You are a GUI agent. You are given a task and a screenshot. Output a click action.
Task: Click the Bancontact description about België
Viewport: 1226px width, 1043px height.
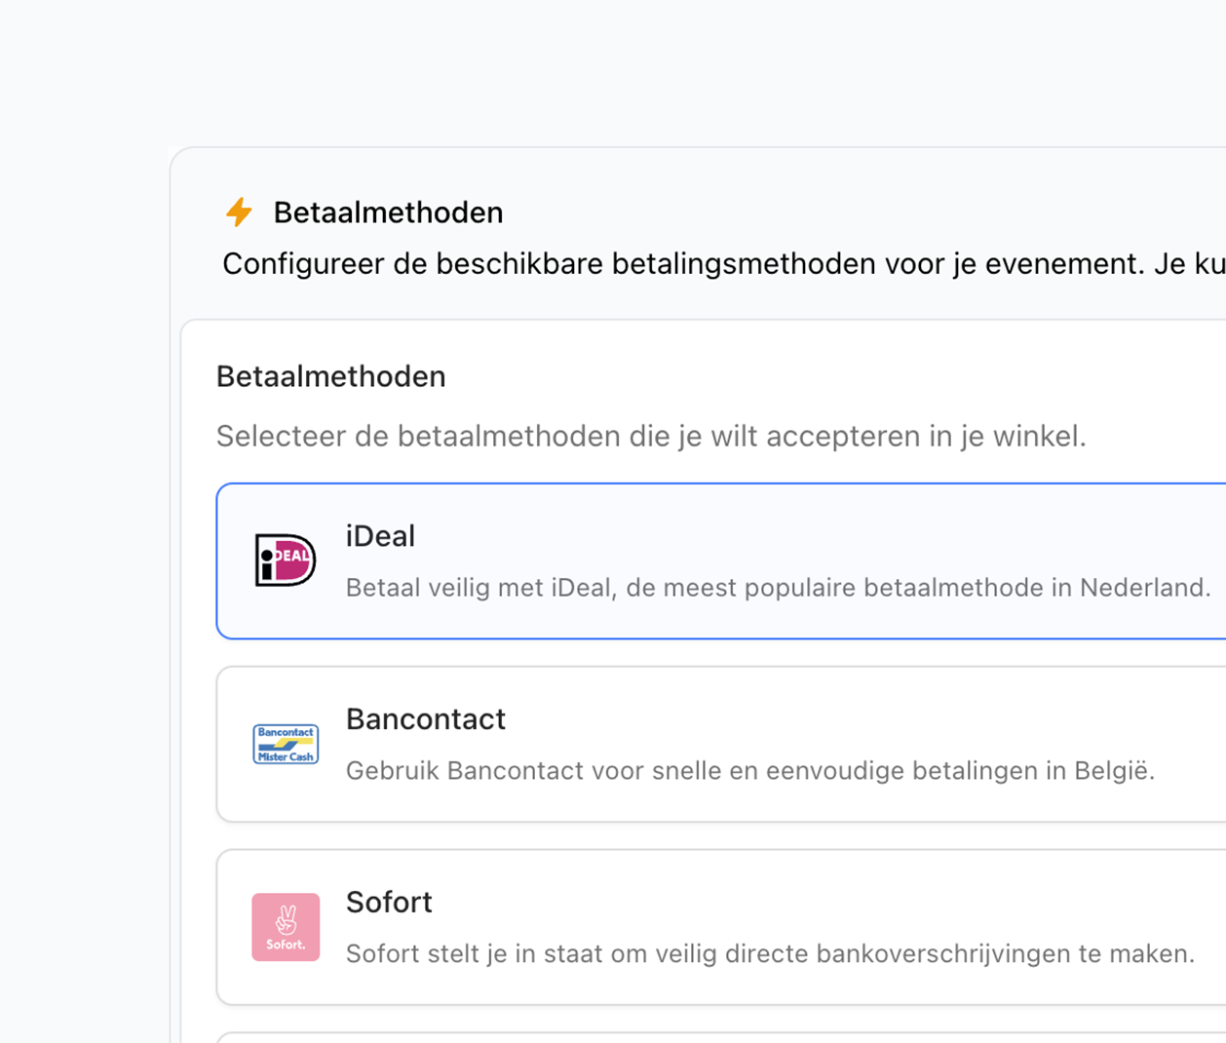pos(749,771)
